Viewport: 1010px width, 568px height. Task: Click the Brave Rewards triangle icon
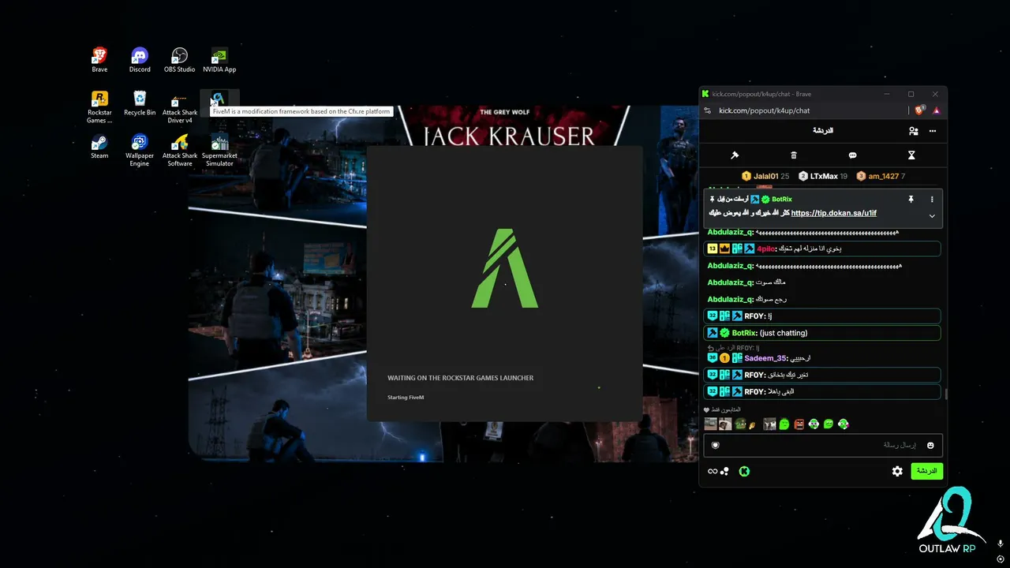[936, 110]
